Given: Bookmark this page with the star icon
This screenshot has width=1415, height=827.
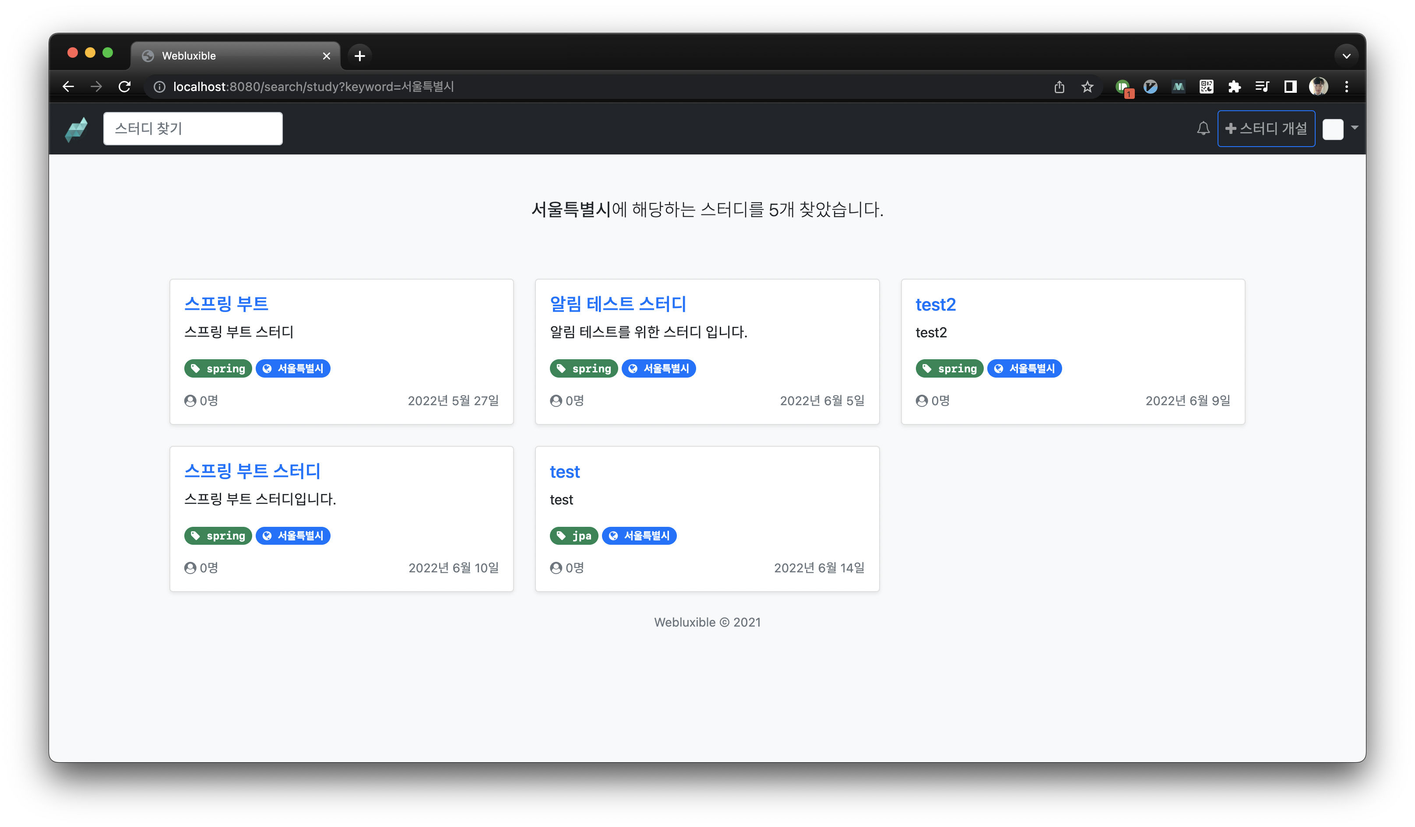Looking at the screenshot, I should pyautogui.click(x=1087, y=87).
